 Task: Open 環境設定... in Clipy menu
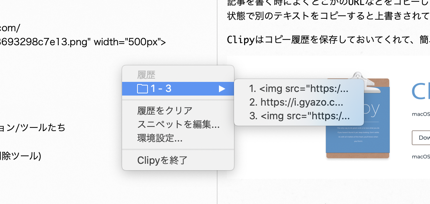click(178, 138)
